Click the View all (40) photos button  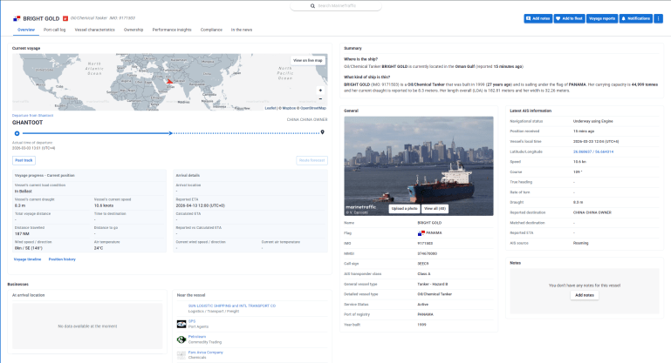(435, 209)
